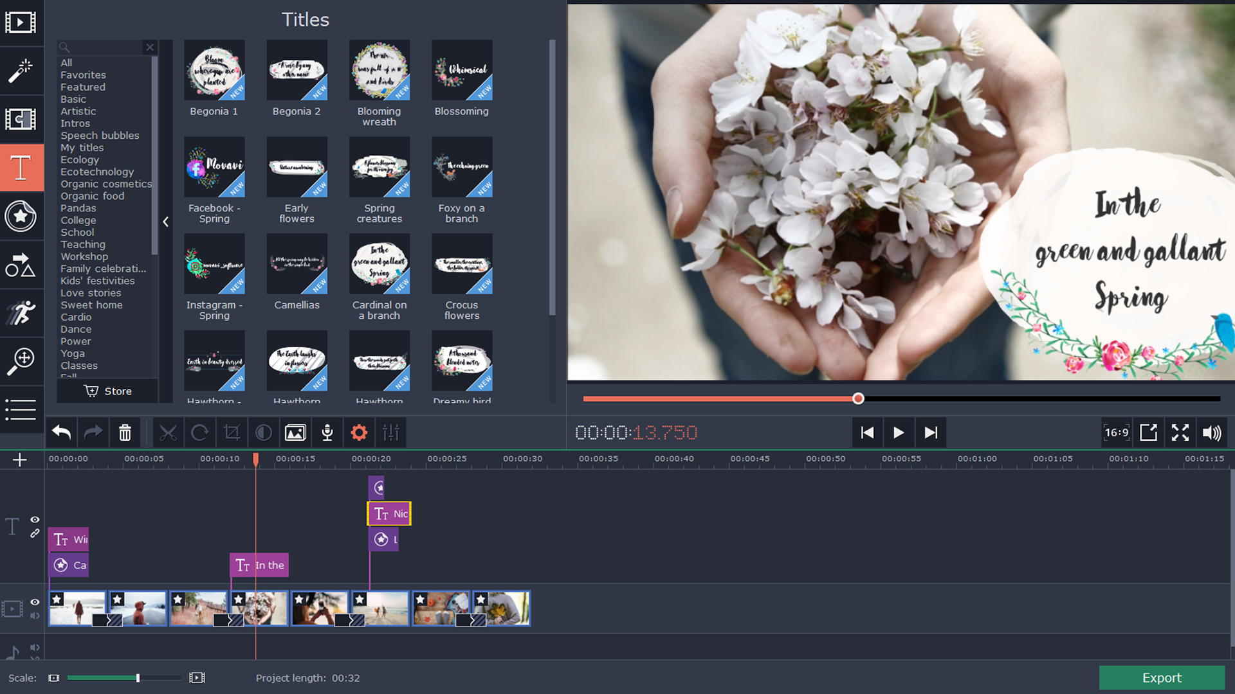Click the Export button
The width and height of the screenshot is (1235, 694).
[x=1161, y=678]
